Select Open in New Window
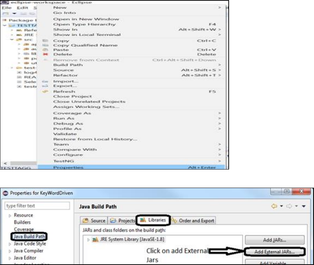Screen dimensions: 314x265 131,19
